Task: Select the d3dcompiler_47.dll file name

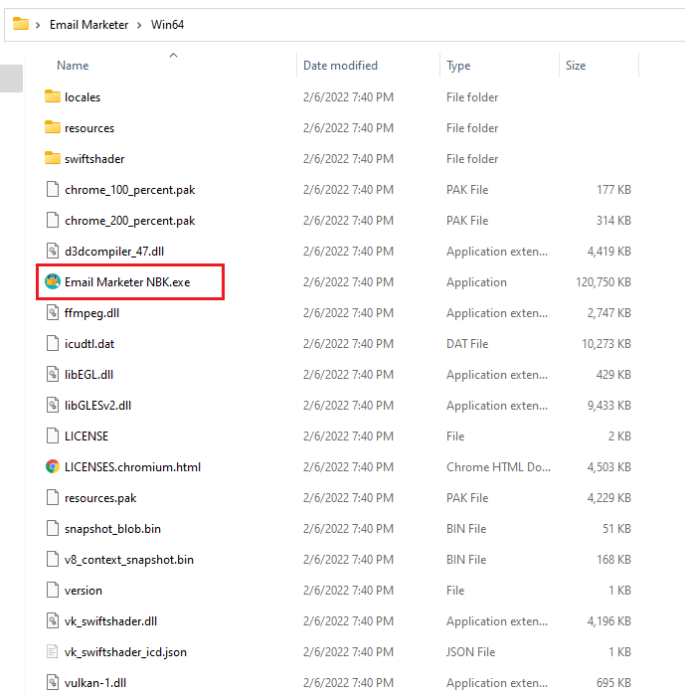Action: click(114, 252)
